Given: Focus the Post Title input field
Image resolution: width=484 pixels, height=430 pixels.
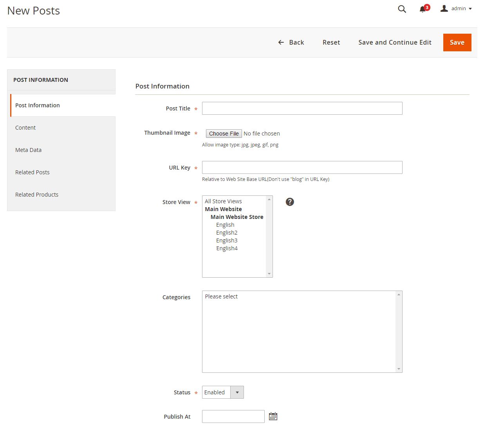Looking at the screenshot, I should pos(302,108).
